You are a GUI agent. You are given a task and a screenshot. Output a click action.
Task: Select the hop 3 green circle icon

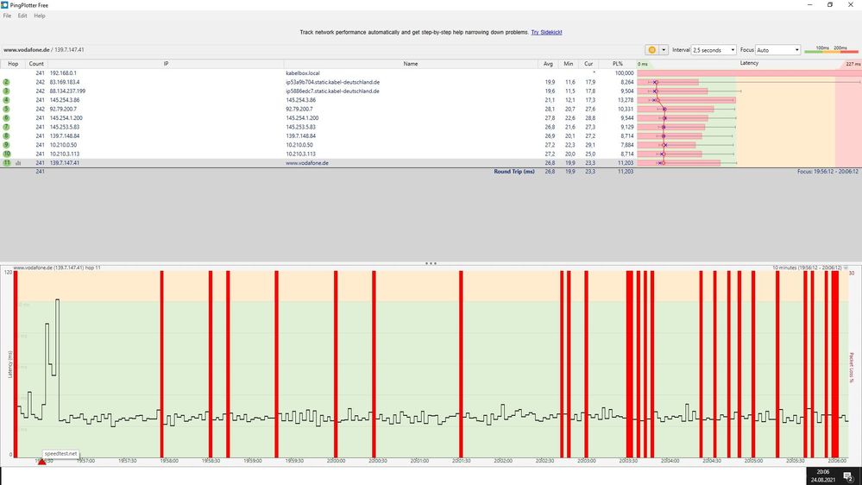(7, 91)
